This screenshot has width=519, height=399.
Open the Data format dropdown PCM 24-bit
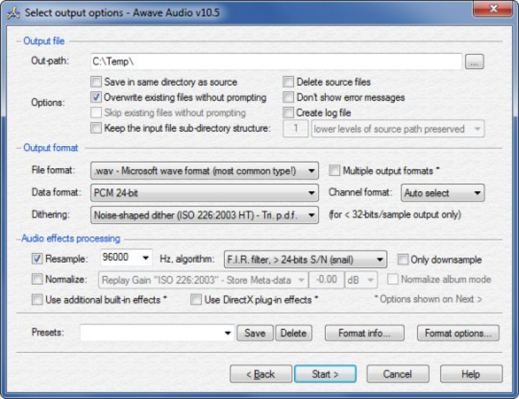(205, 193)
